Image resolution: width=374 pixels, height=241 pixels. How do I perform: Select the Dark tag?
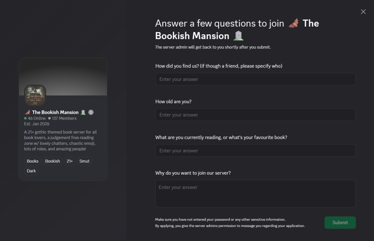pyautogui.click(x=31, y=171)
